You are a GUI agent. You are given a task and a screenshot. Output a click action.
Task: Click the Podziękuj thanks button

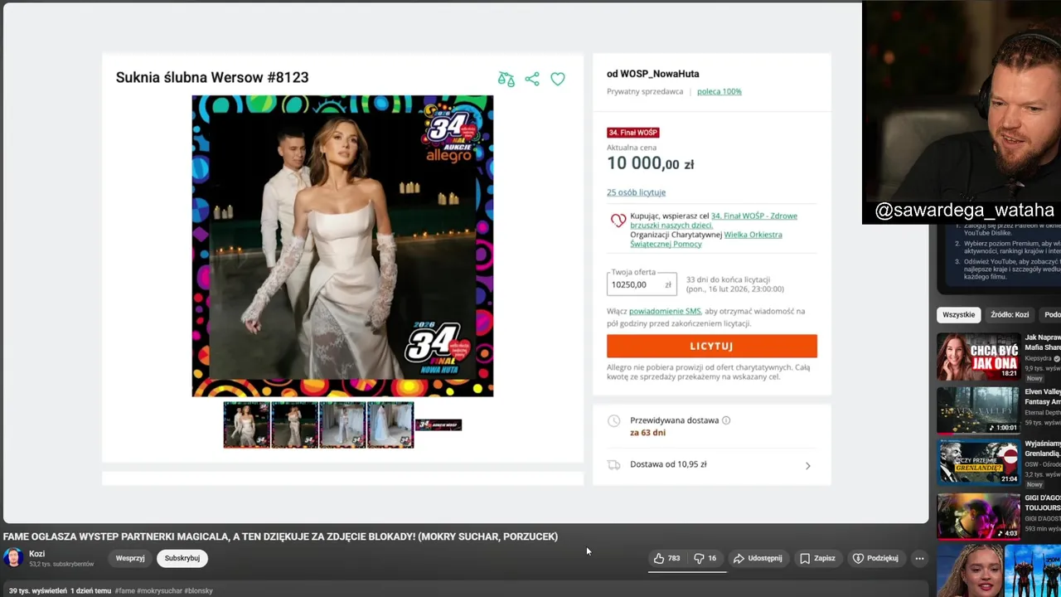pyautogui.click(x=875, y=558)
